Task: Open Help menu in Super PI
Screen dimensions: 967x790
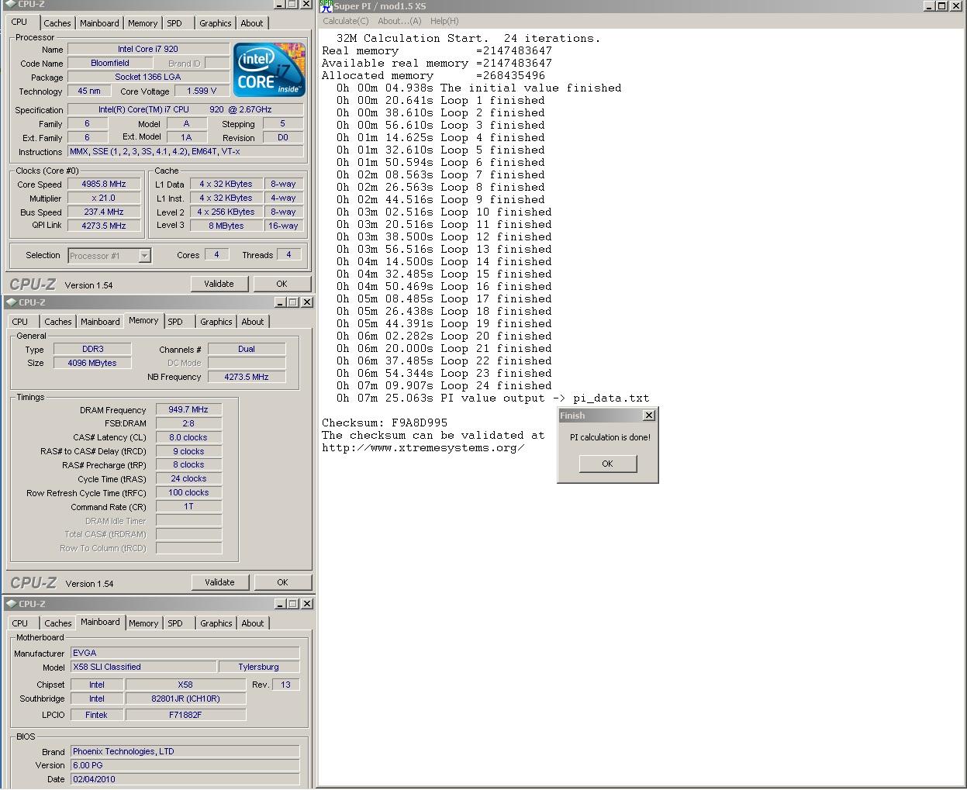Action: [x=444, y=21]
